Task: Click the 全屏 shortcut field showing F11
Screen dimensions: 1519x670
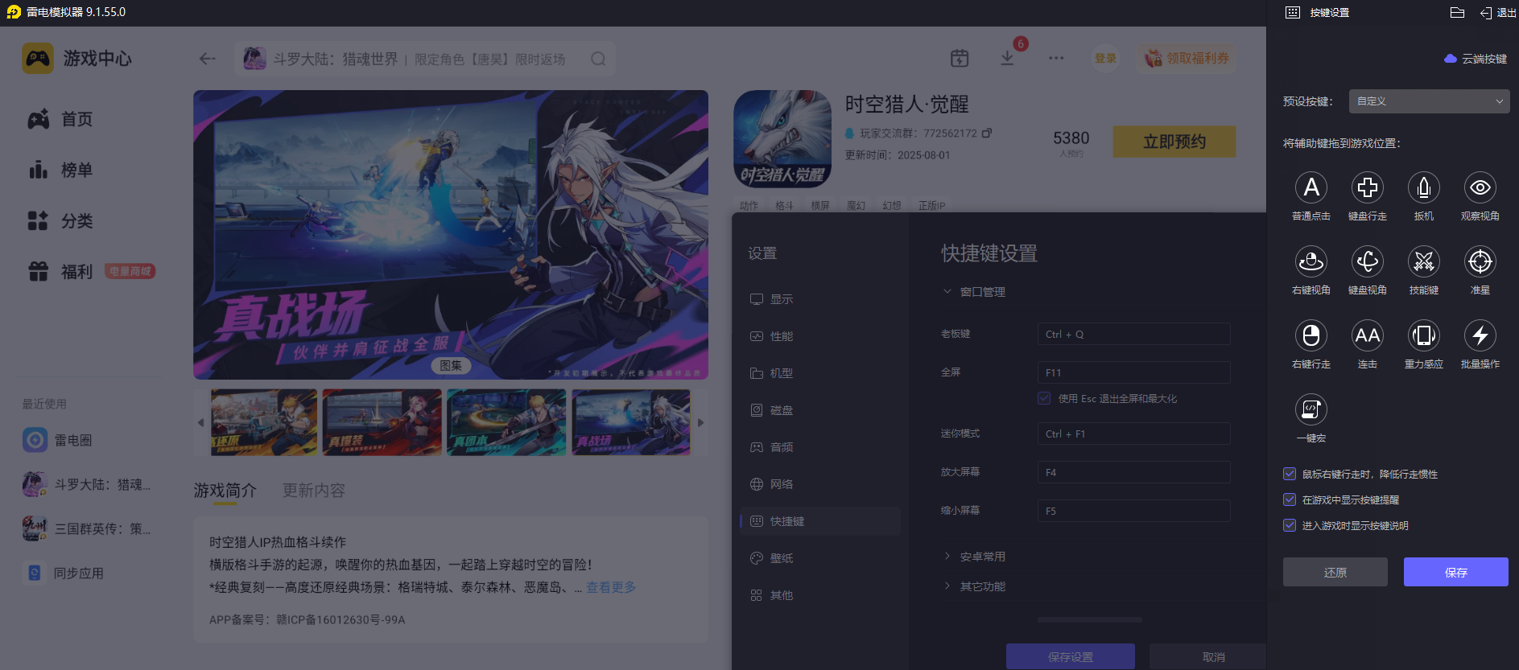Action: coord(1133,372)
